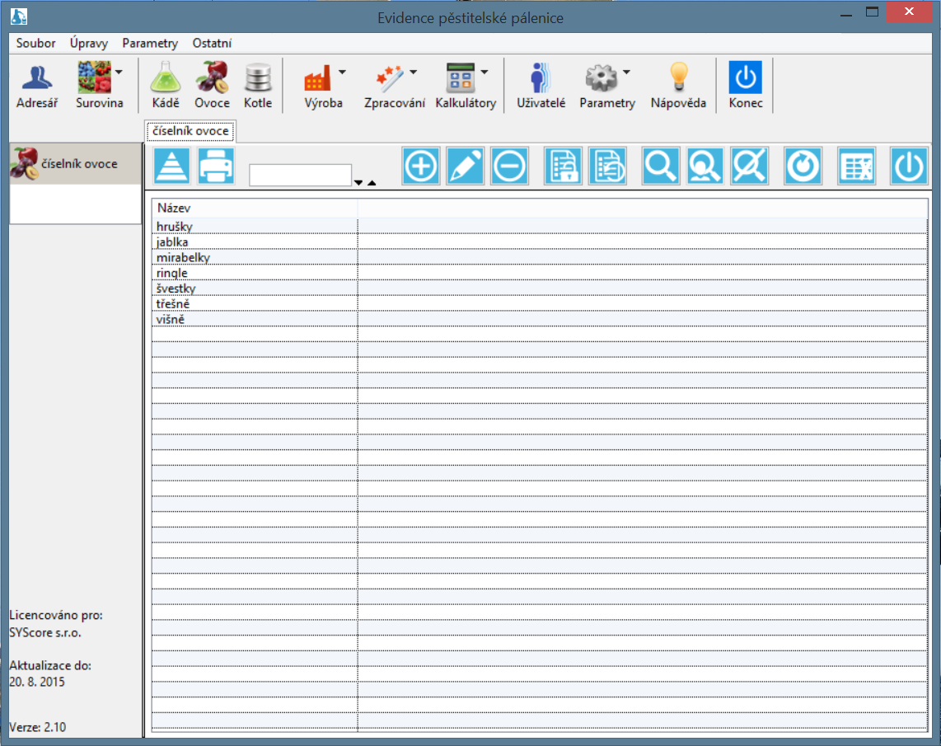The height and width of the screenshot is (746, 941).
Task: Click the filter text input field
Action: pyautogui.click(x=300, y=175)
